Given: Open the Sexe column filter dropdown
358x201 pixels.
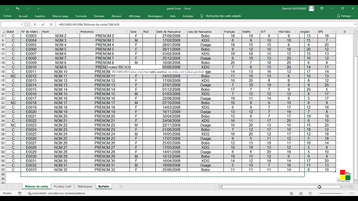Looking at the screenshot, I should [140, 32].
